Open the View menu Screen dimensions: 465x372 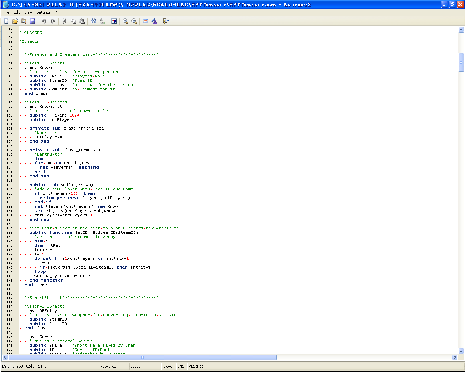(x=28, y=12)
